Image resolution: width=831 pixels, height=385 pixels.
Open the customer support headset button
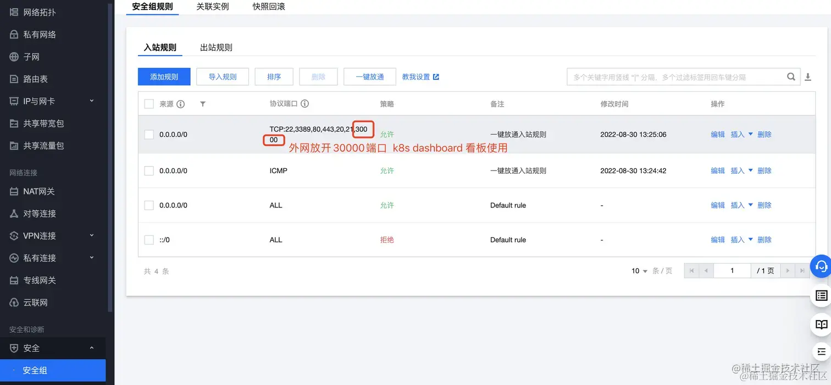point(821,266)
